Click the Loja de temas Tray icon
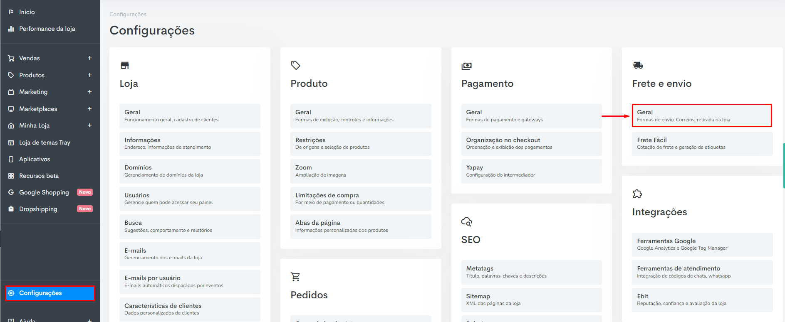This screenshot has width=785, height=322. (11, 143)
